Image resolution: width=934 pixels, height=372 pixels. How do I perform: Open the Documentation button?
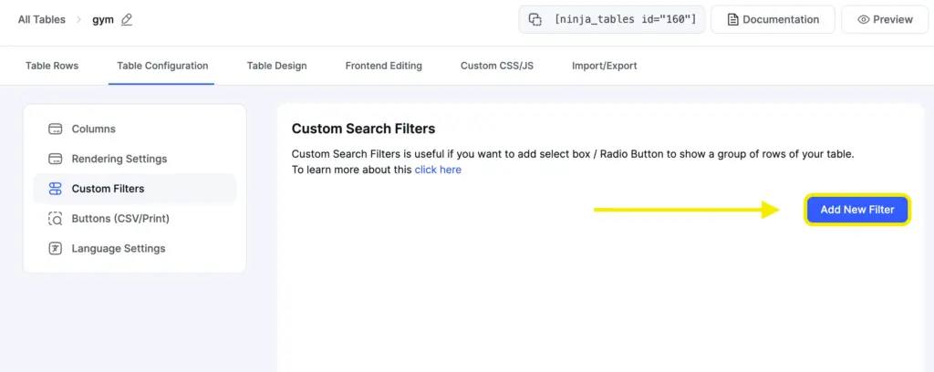click(773, 20)
